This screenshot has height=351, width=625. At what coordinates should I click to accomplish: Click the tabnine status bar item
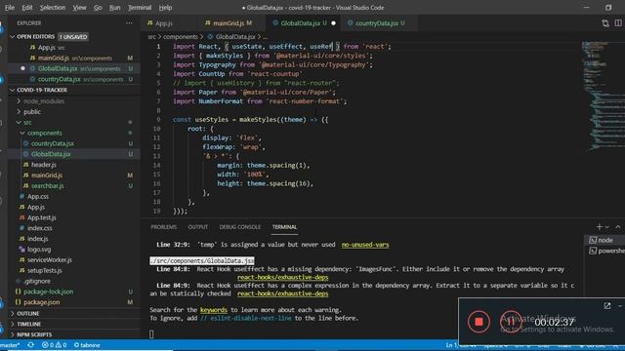point(87,345)
